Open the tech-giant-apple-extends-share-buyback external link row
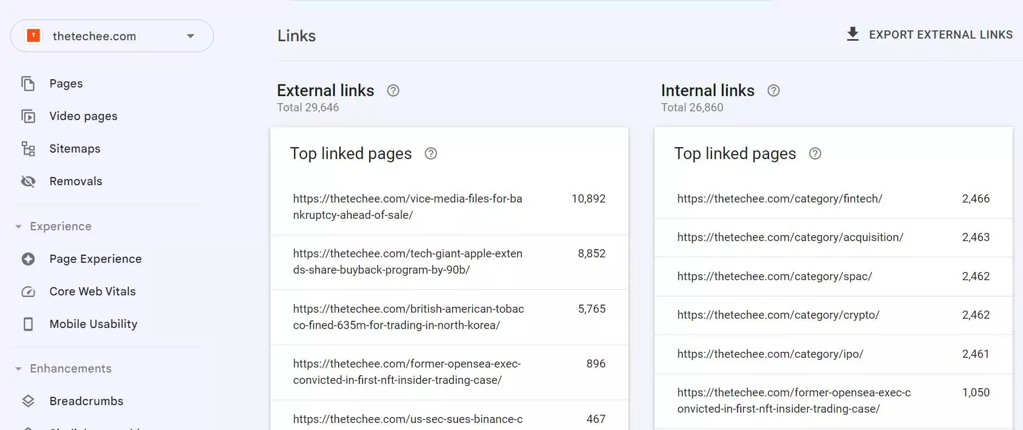 click(449, 262)
